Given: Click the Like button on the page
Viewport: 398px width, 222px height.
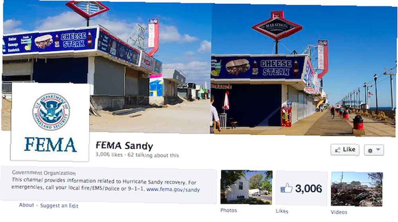Looking at the screenshot, I should pyautogui.click(x=345, y=150).
